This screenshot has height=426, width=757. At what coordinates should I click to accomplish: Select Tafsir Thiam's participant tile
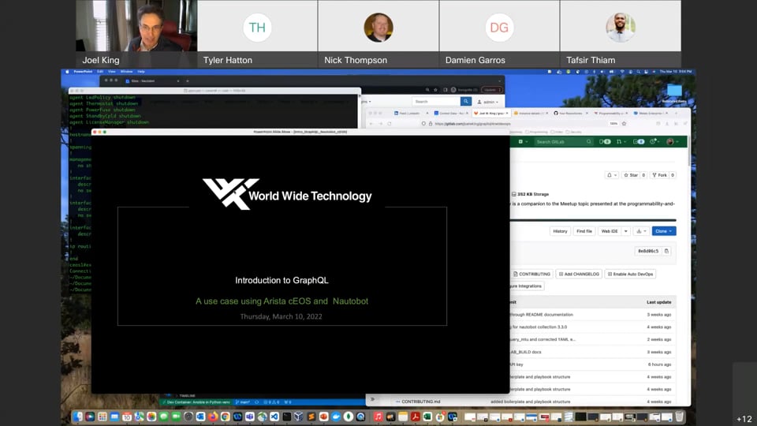[621, 34]
